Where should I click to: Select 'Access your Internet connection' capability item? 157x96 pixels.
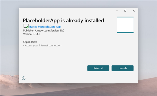(43, 45)
